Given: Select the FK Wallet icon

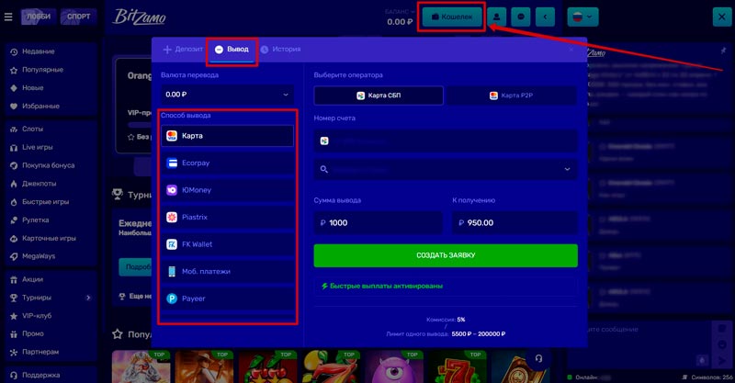Looking at the screenshot, I should click(x=172, y=244).
